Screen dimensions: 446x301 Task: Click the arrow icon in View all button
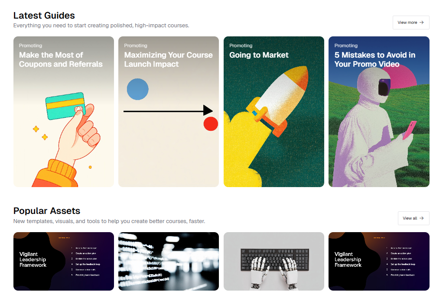[422, 218]
